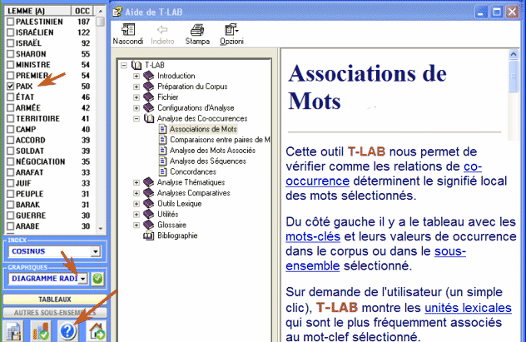
Task: Follow the unités lexicales link
Action: (x=468, y=308)
